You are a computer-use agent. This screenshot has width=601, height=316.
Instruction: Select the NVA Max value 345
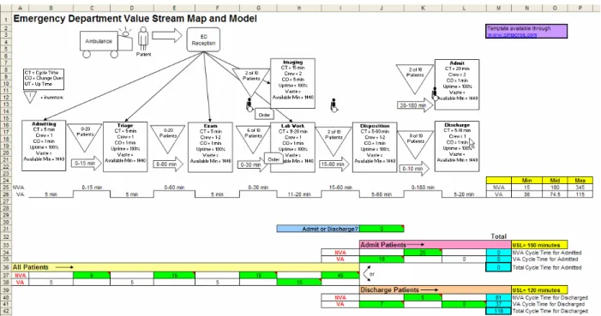[580, 188]
